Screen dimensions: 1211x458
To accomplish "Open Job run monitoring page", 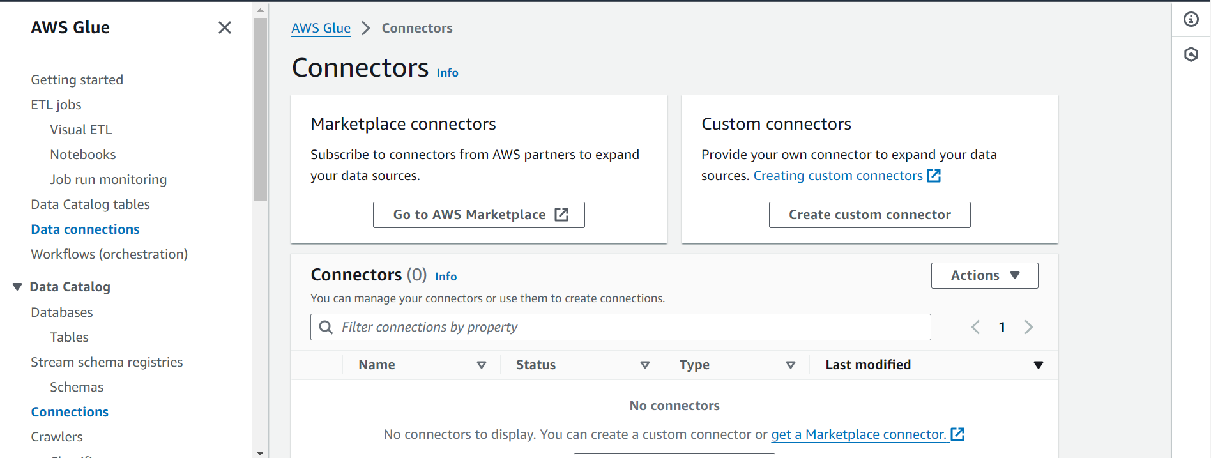I will [x=109, y=179].
